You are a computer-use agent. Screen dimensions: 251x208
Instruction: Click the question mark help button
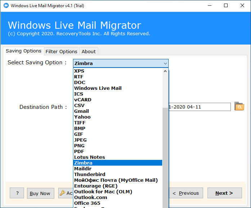click(x=17, y=193)
